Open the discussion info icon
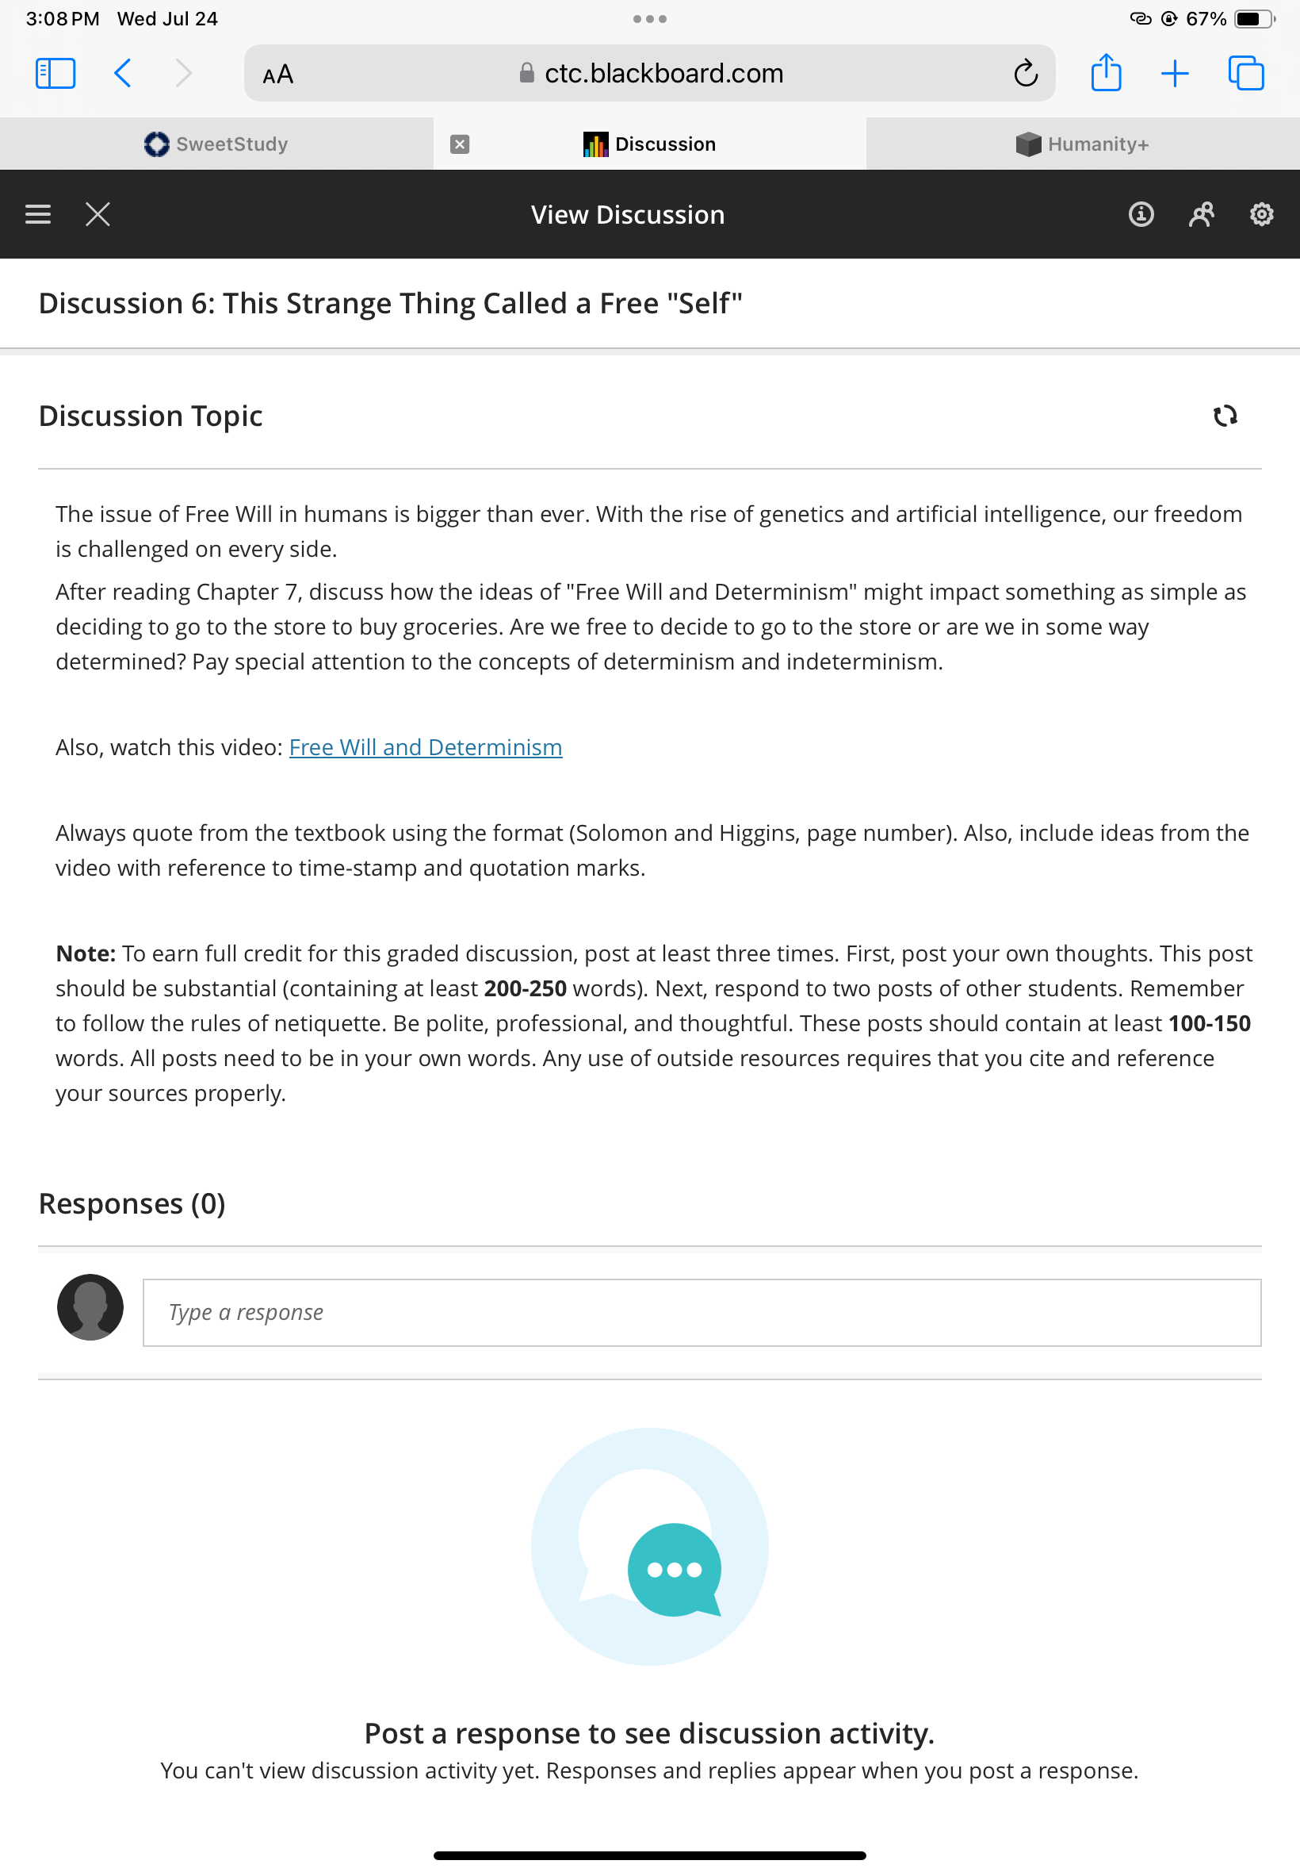Viewport: 1300px width, 1872px height. tap(1141, 214)
